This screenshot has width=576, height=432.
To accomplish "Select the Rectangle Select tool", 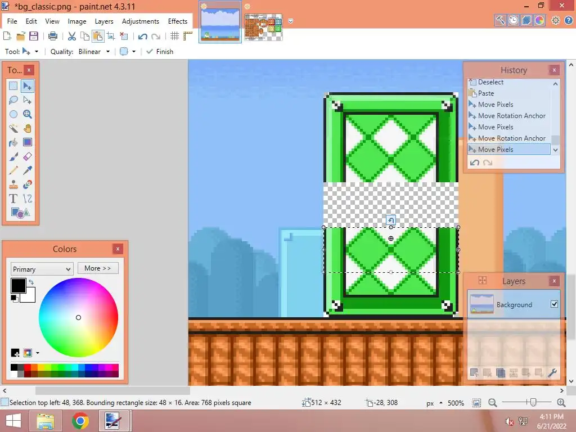I will 13,86.
